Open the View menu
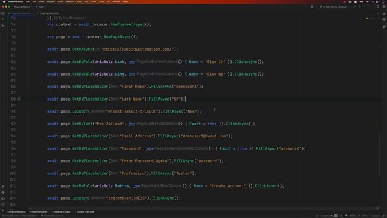Viewport: 387px width, 218px height. [x=41, y=2]
